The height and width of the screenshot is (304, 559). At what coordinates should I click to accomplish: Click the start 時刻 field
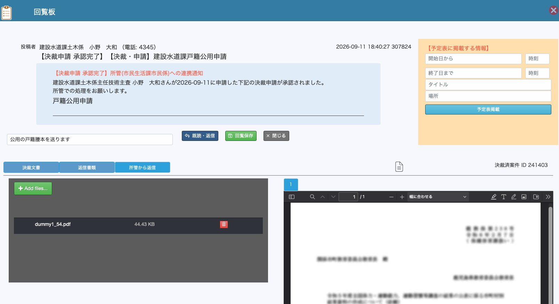pos(537,59)
